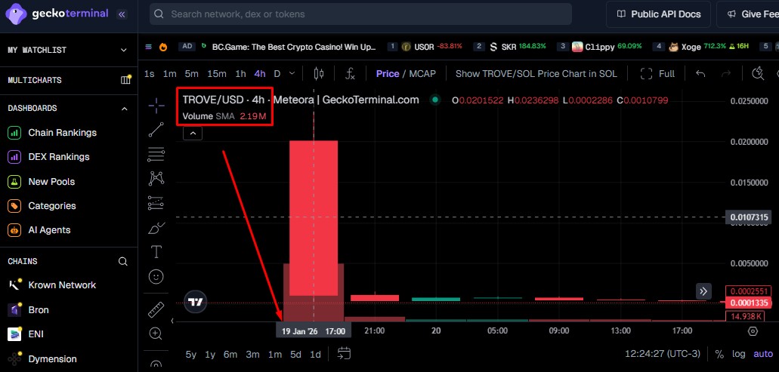Collapse the Dashboards section

pos(124,108)
